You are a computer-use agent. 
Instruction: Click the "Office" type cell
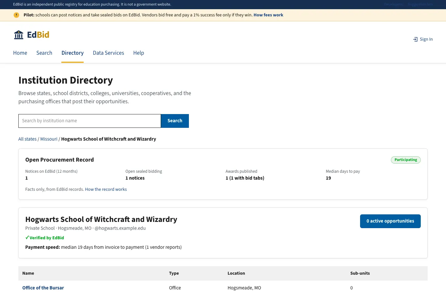(x=175, y=288)
